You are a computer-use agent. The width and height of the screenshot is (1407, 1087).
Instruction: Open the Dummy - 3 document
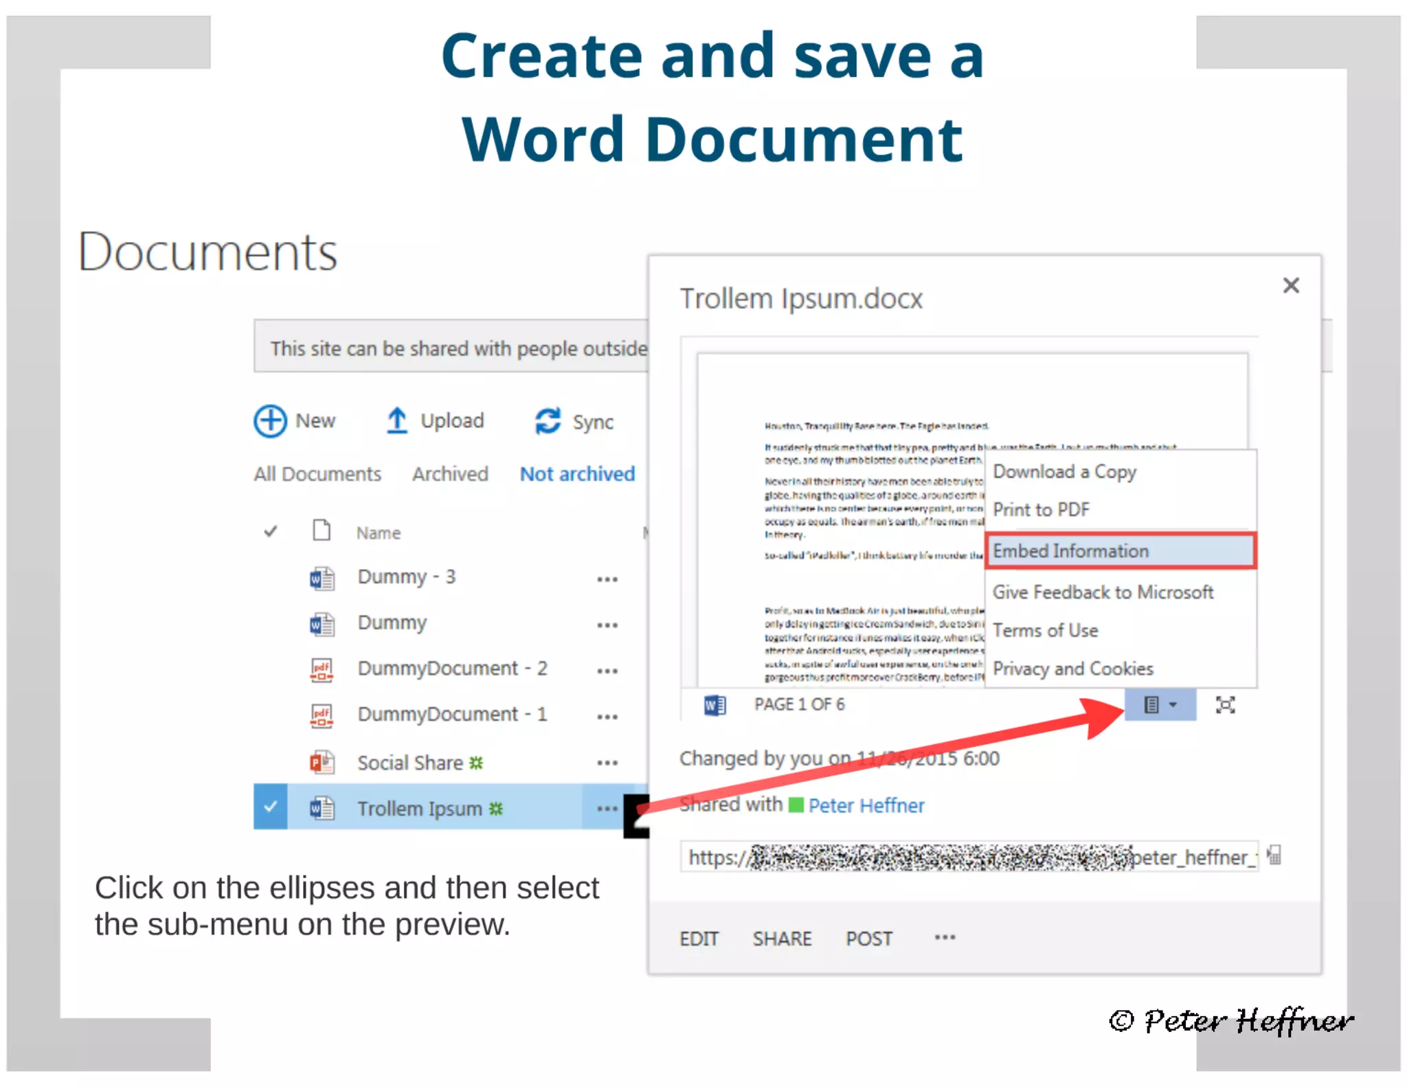[406, 577]
